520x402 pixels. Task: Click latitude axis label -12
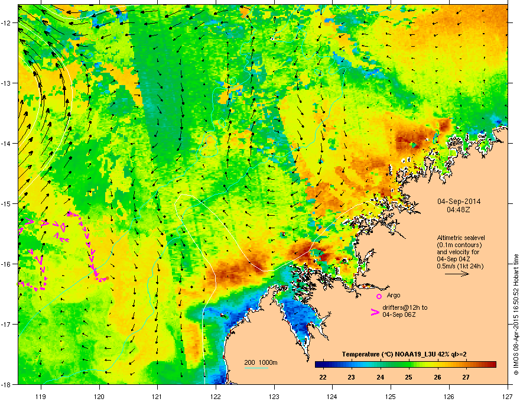tap(7, 23)
